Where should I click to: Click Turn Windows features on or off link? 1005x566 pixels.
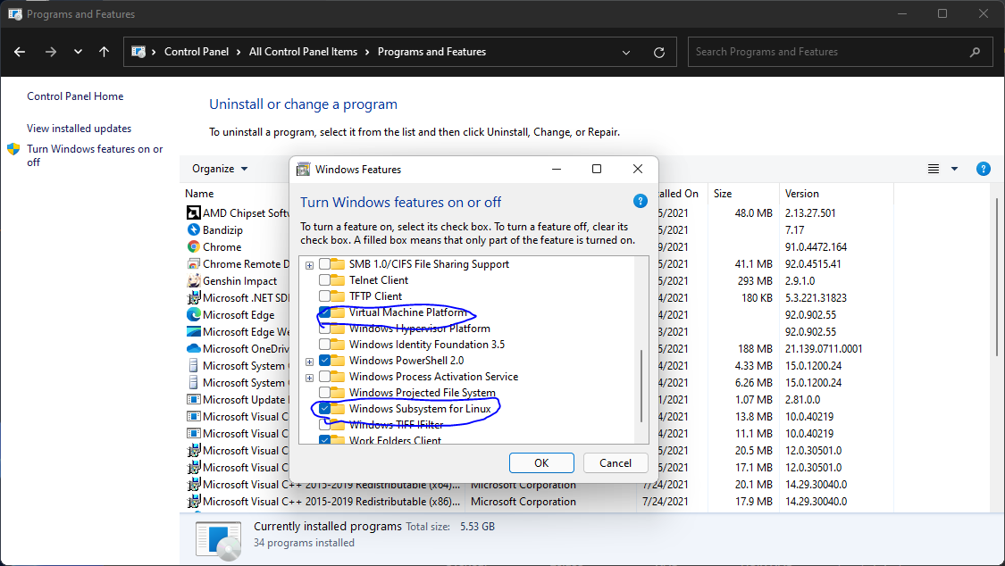click(x=95, y=155)
